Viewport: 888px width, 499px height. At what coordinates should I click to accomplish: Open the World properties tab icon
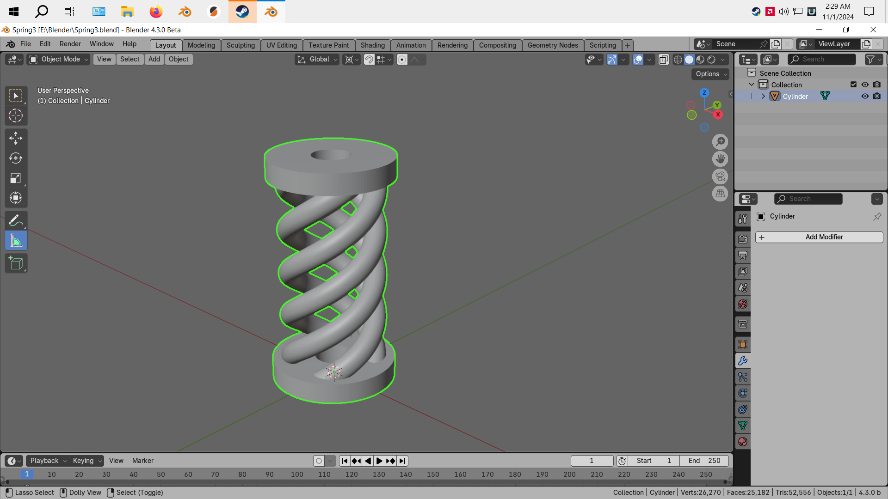(x=743, y=304)
